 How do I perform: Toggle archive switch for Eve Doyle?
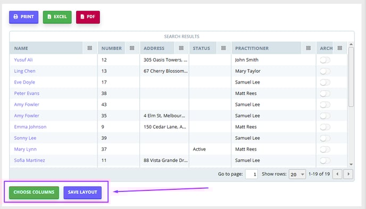click(x=325, y=82)
